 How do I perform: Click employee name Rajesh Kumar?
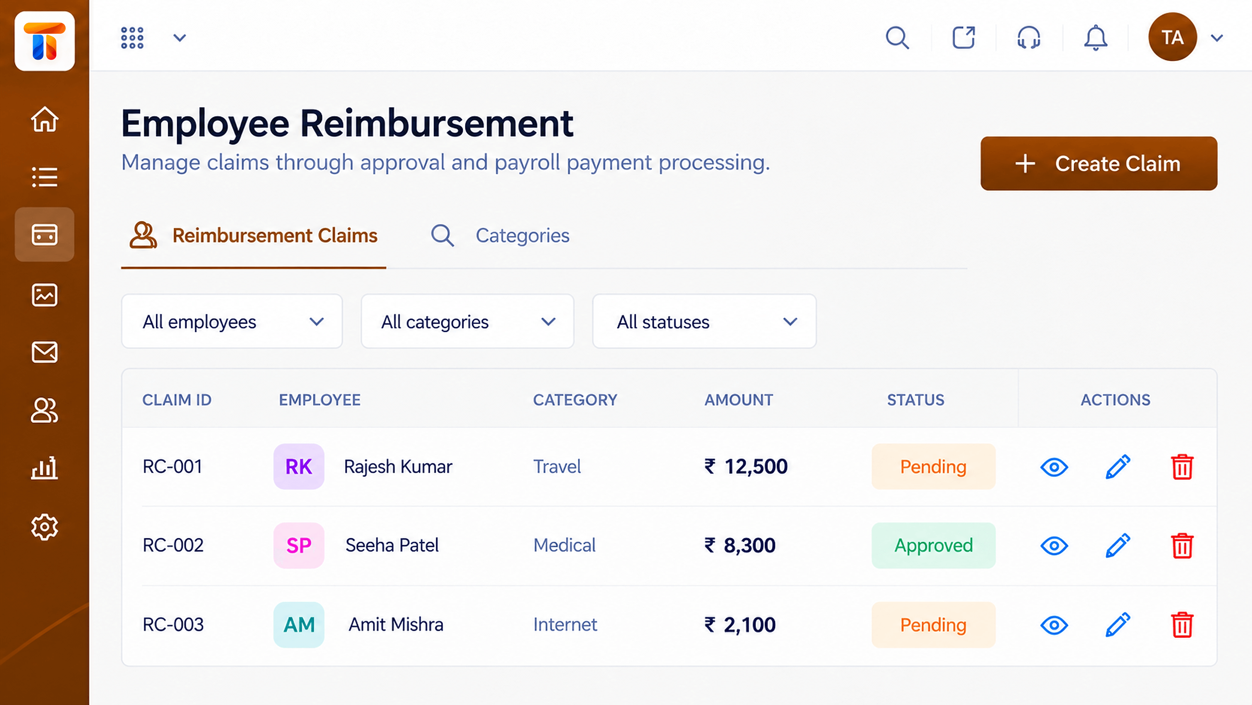click(398, 467)
